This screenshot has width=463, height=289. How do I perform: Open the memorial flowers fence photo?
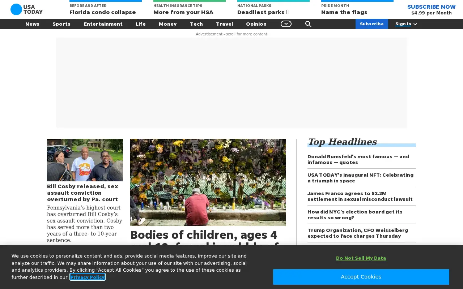point(208,182)
